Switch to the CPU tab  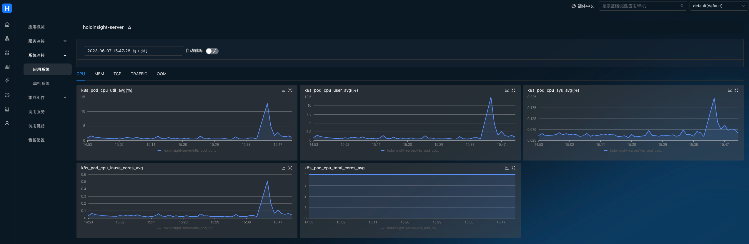point(81,74)
